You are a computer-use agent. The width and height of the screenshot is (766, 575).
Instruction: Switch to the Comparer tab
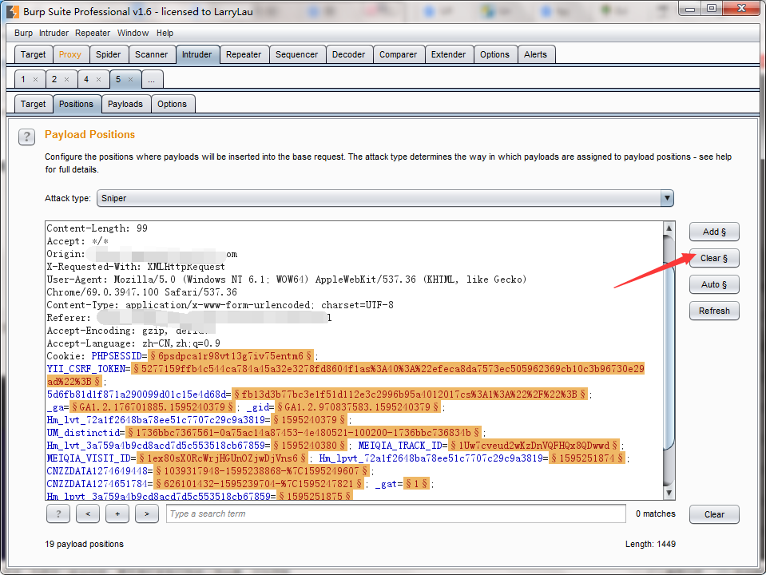(x=398, y=55)
